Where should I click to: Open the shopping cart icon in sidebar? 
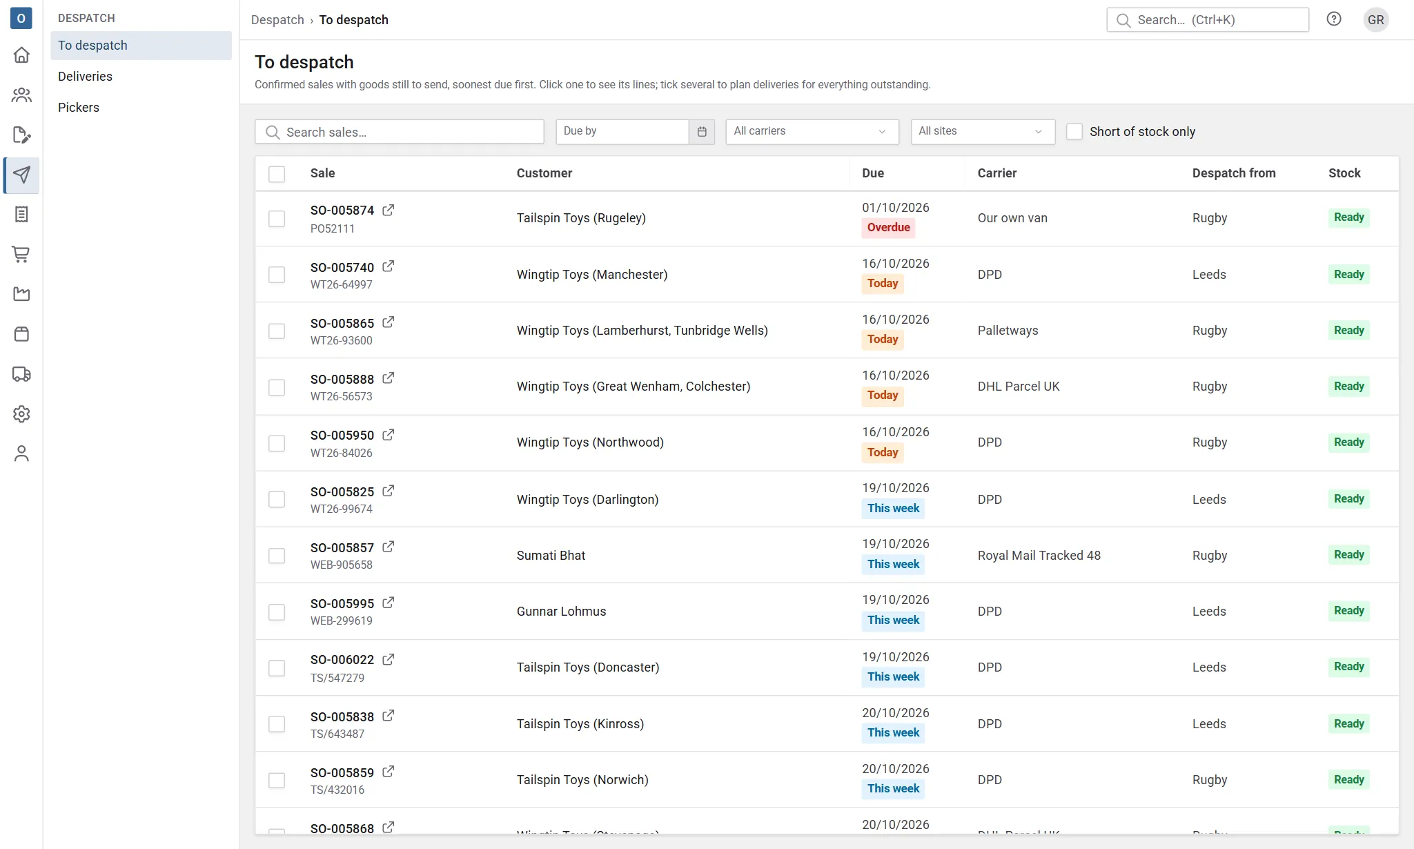(x=21, y=255)
